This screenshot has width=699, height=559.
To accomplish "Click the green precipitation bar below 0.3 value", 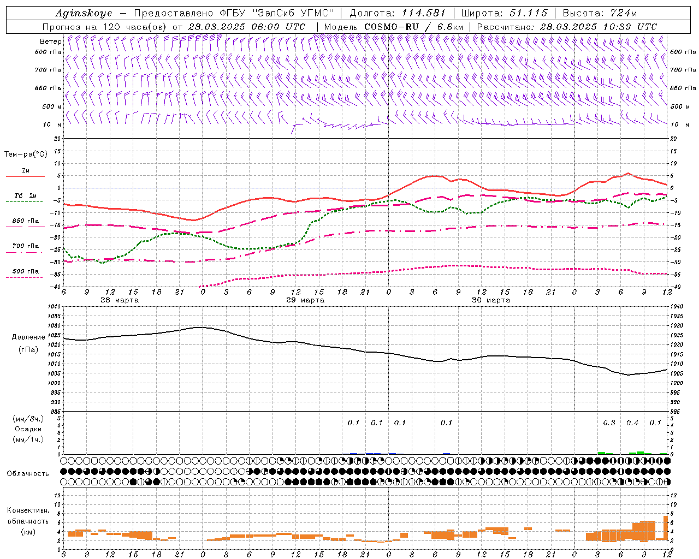I will [601, 453].
